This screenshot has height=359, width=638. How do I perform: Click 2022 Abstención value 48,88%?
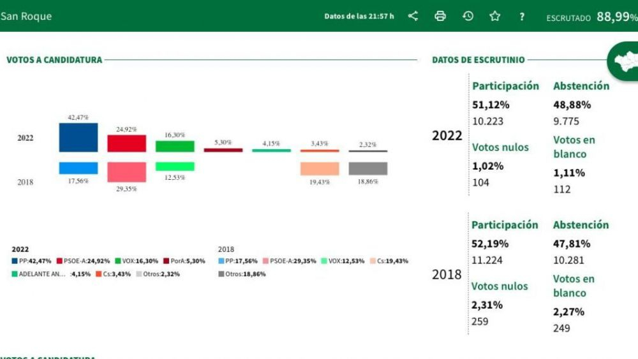point(572,105)
